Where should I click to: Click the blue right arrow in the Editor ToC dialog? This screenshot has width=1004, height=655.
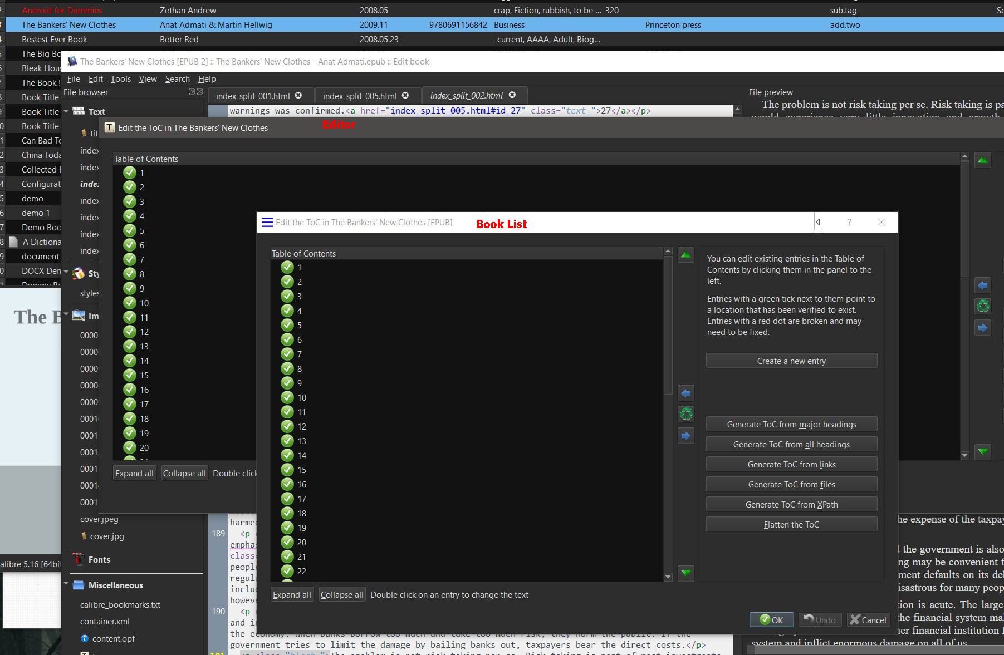tap(983, 328)
